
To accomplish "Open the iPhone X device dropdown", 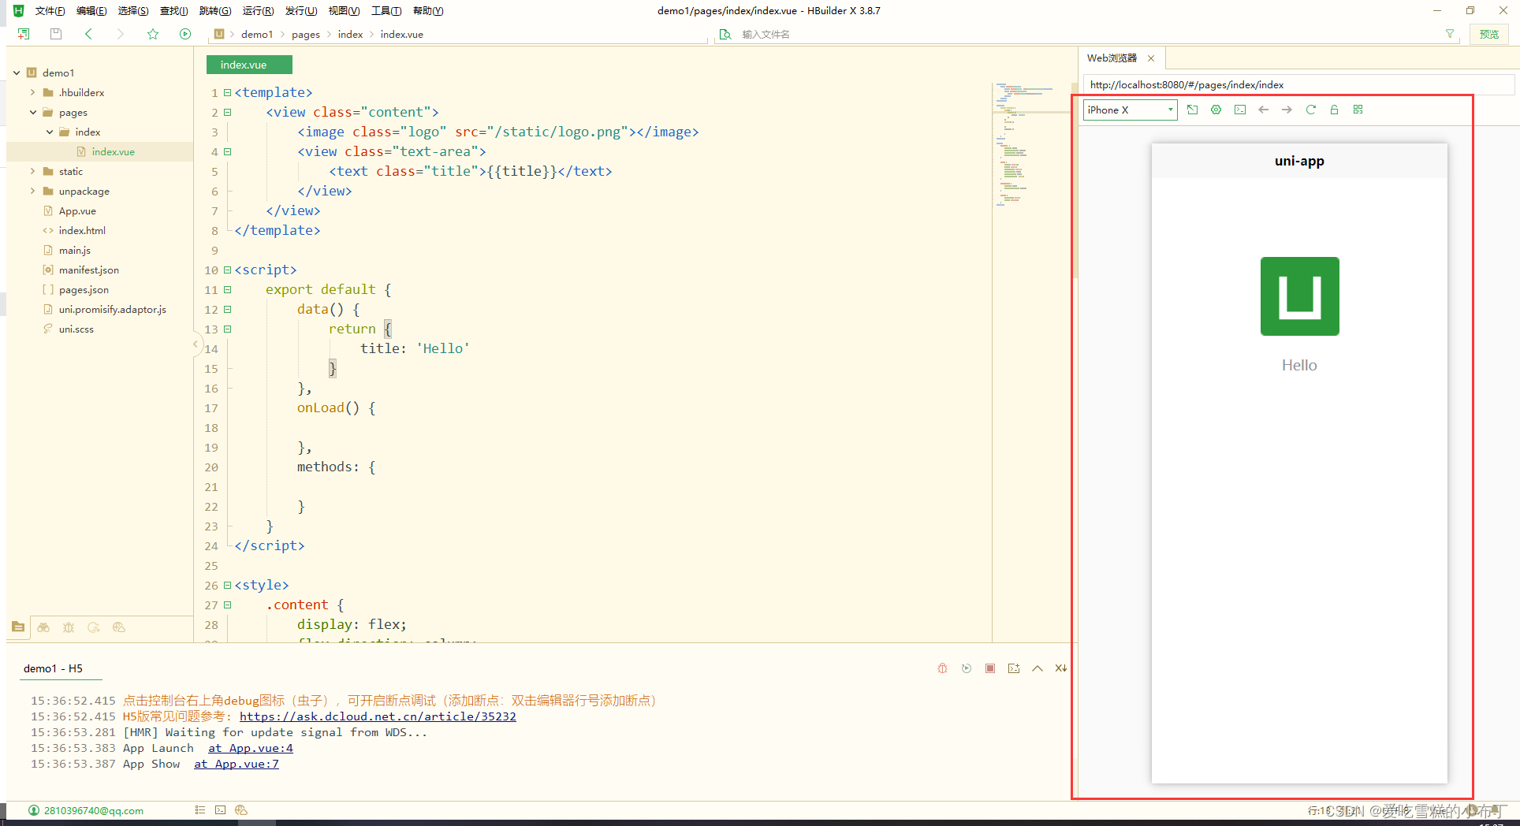I will 1130,110.
